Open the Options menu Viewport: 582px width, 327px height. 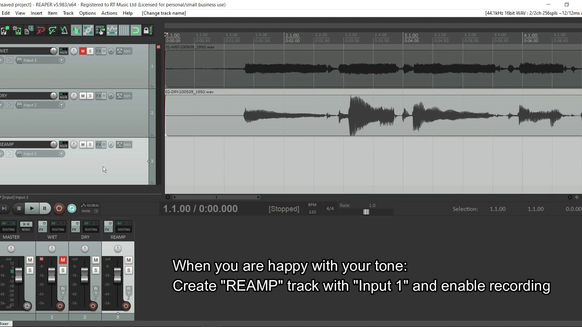(87, 13)
